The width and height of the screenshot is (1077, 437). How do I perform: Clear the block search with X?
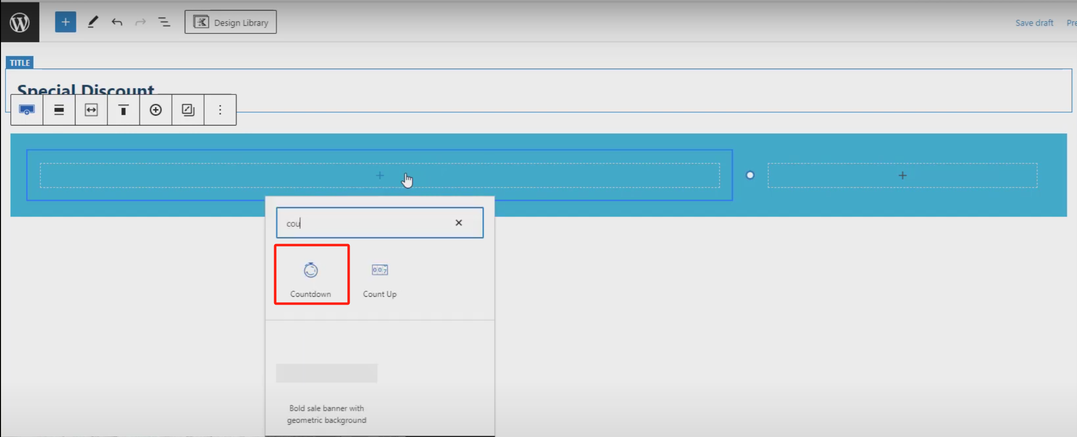point(459,223)
